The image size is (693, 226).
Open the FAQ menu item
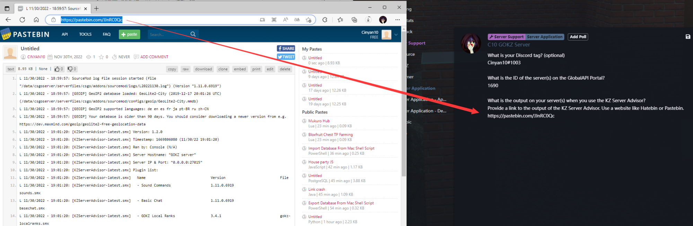click(x=107, y=34)
